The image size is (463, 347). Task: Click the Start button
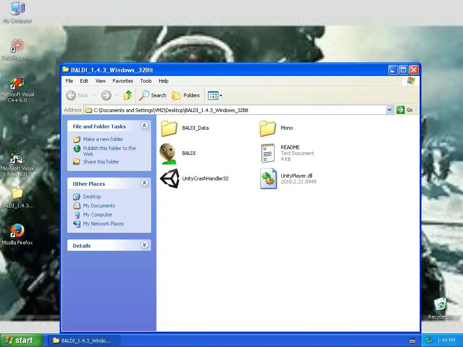[x=22, y=341]
